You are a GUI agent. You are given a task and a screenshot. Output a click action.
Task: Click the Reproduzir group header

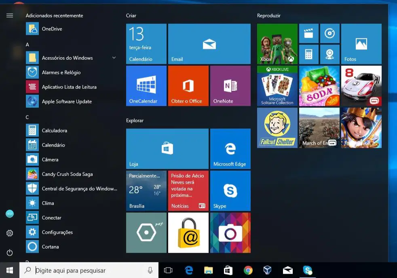pyautogui.click(x=268, y=16)
